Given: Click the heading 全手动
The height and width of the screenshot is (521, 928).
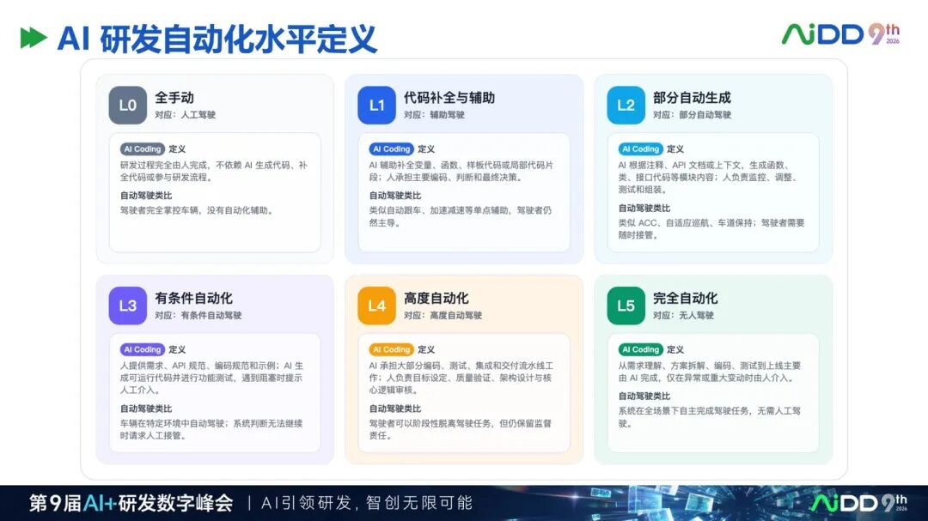Looking at the screenshot, I should coord(174,98).
